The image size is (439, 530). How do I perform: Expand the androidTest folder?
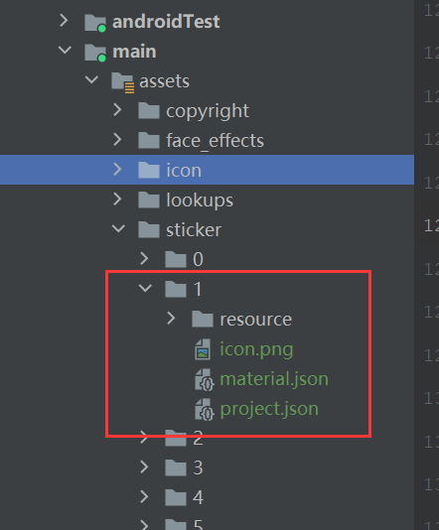click(64, 21)
